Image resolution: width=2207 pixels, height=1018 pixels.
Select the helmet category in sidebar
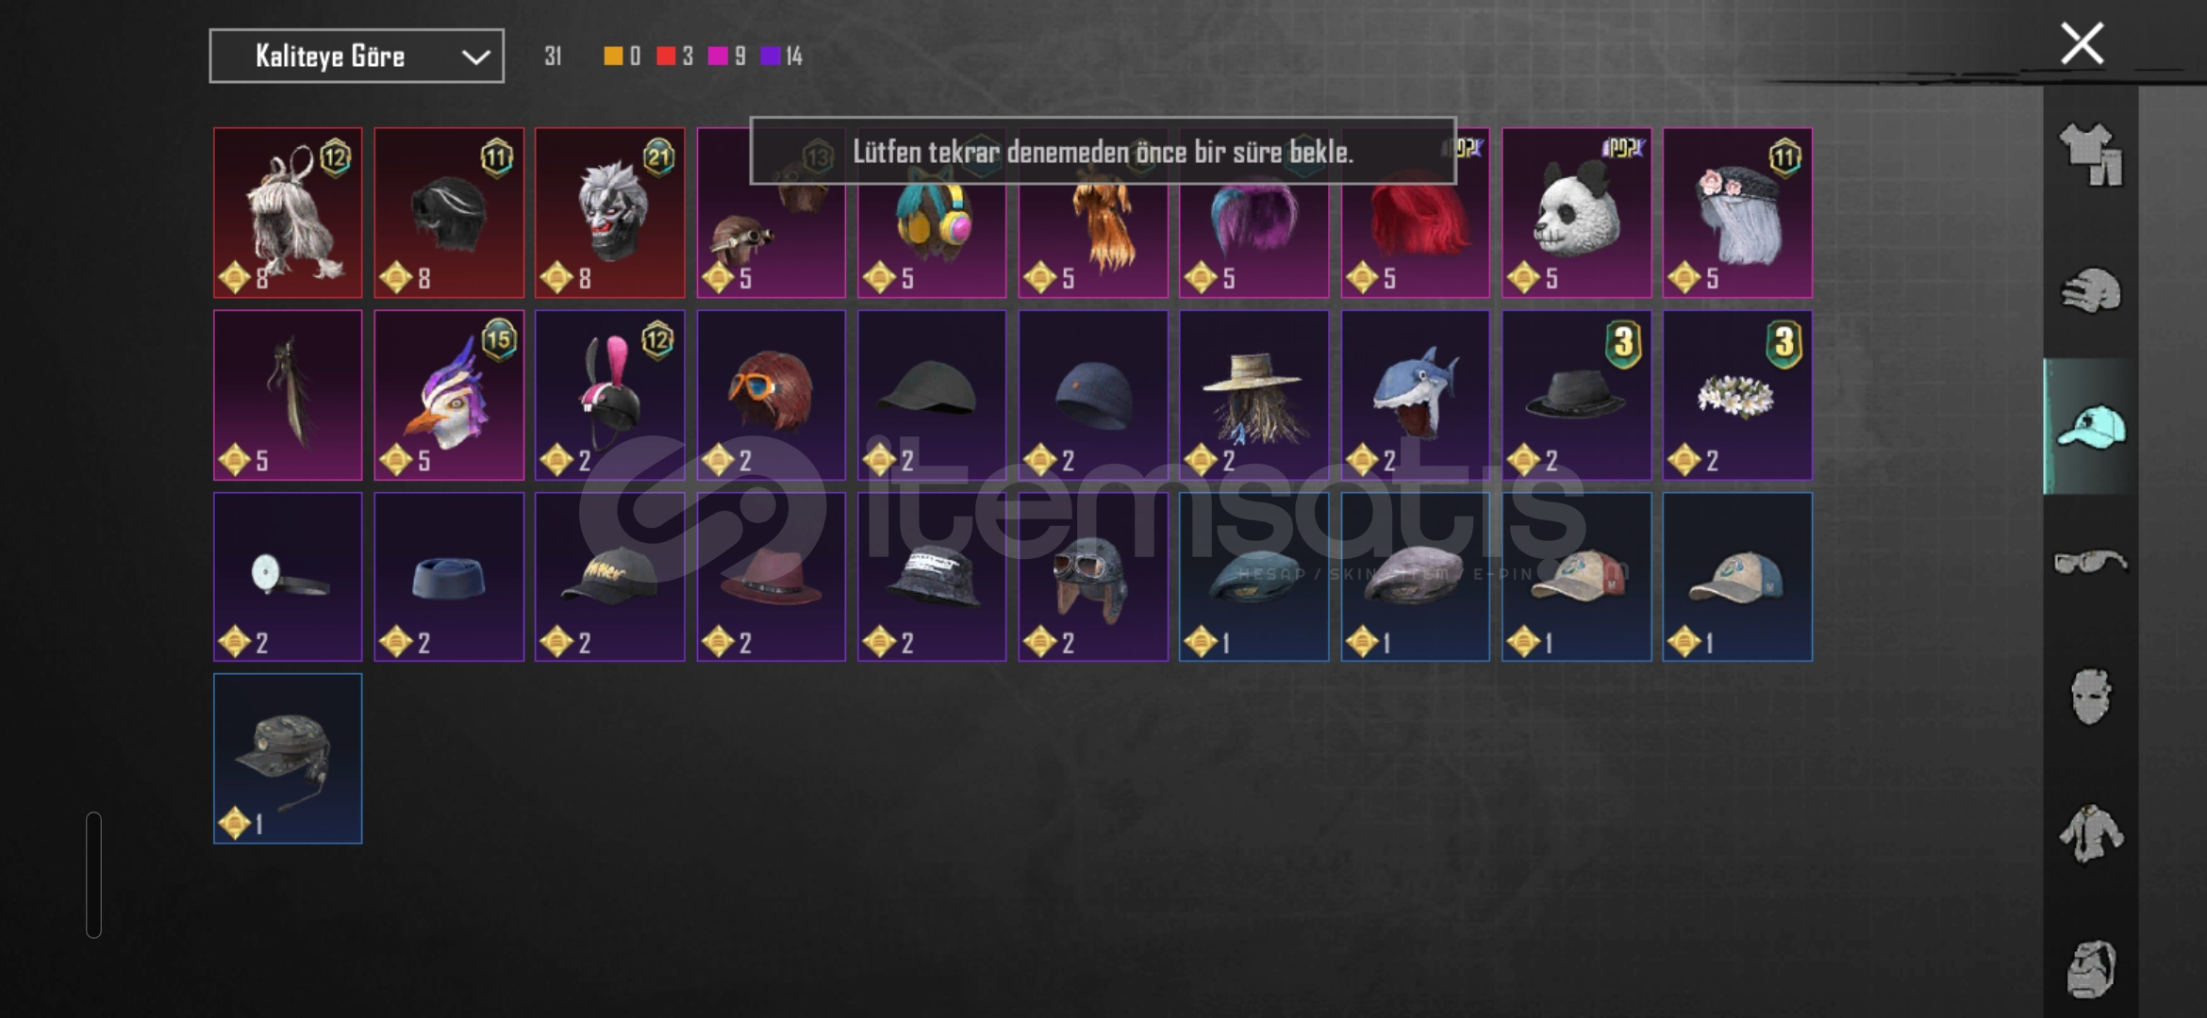click(2091, 291)
